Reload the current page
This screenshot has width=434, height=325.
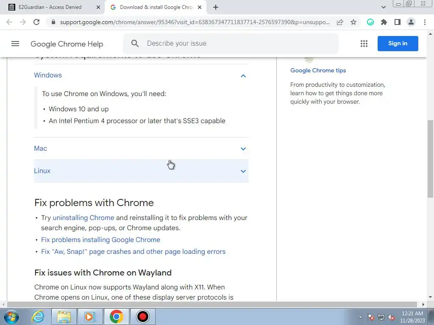point(36,22)
